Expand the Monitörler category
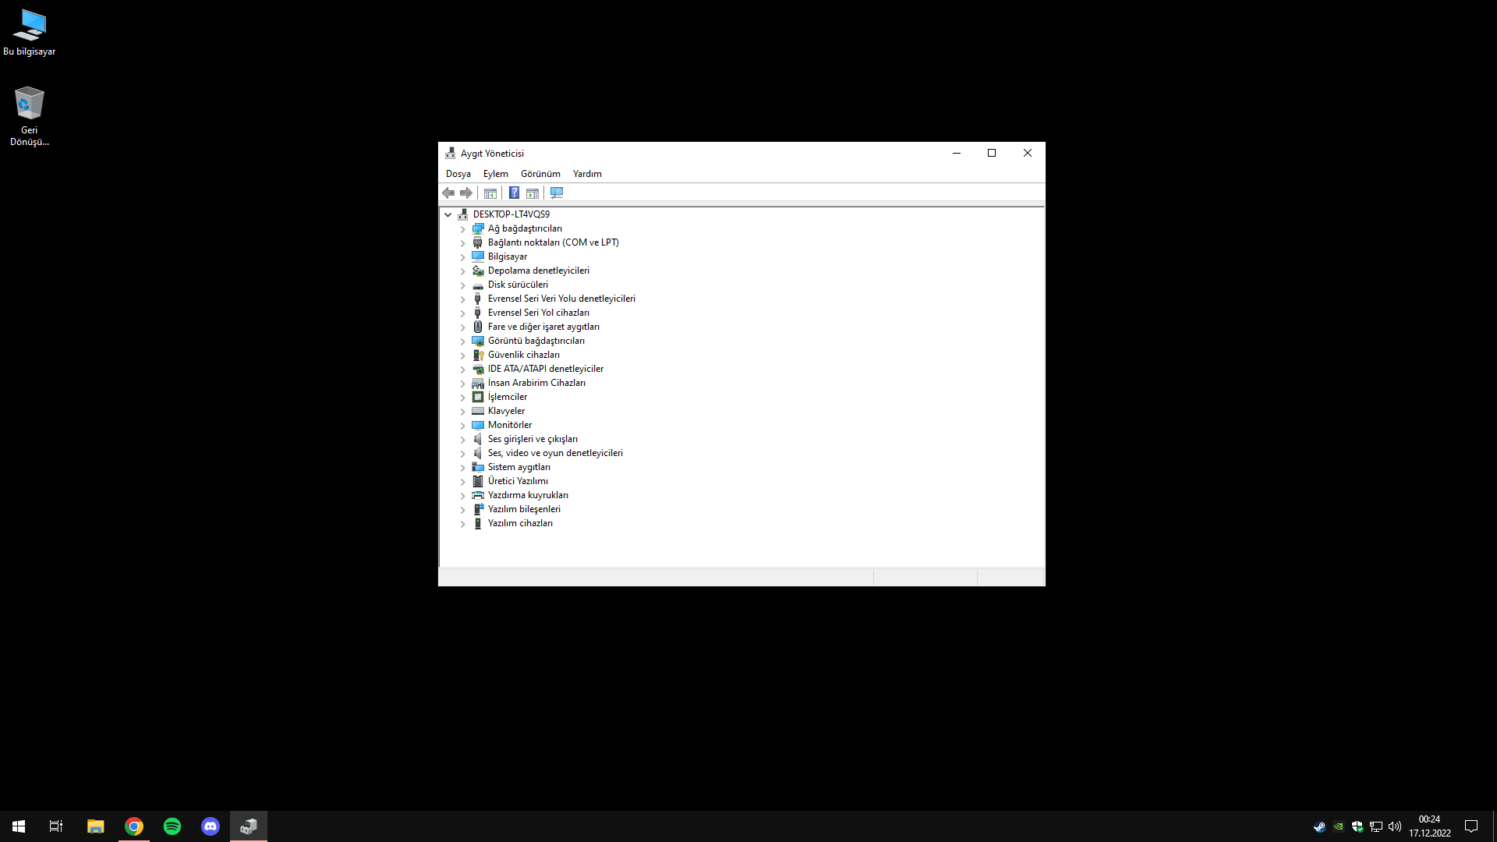1497x842 pixels. pos(462,425)
